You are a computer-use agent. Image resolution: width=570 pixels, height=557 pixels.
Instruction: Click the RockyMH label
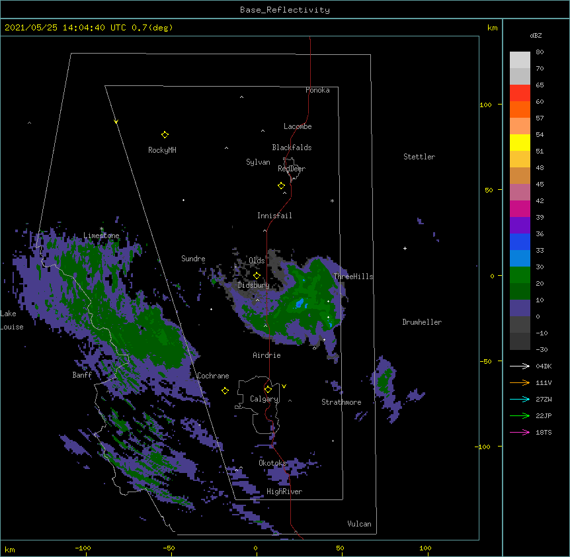162,150
